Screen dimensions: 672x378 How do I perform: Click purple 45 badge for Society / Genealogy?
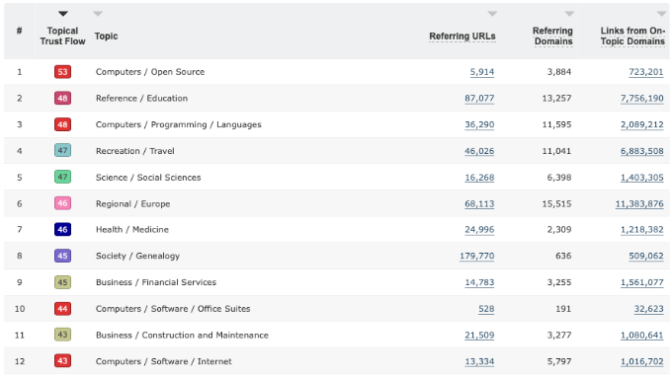[62, 256]
